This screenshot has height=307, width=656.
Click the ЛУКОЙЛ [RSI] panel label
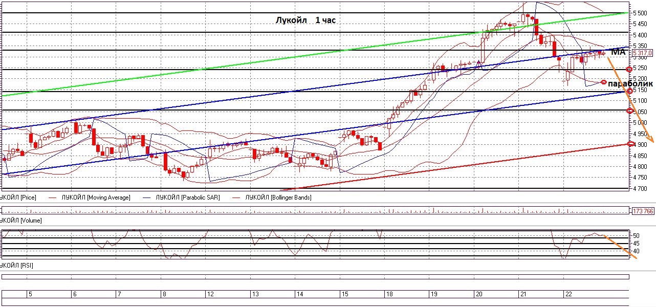click(17, 265)
